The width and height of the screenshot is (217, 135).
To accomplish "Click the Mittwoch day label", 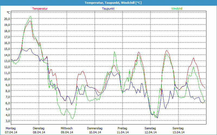I will pyautogui.click(x=66, y=128).
